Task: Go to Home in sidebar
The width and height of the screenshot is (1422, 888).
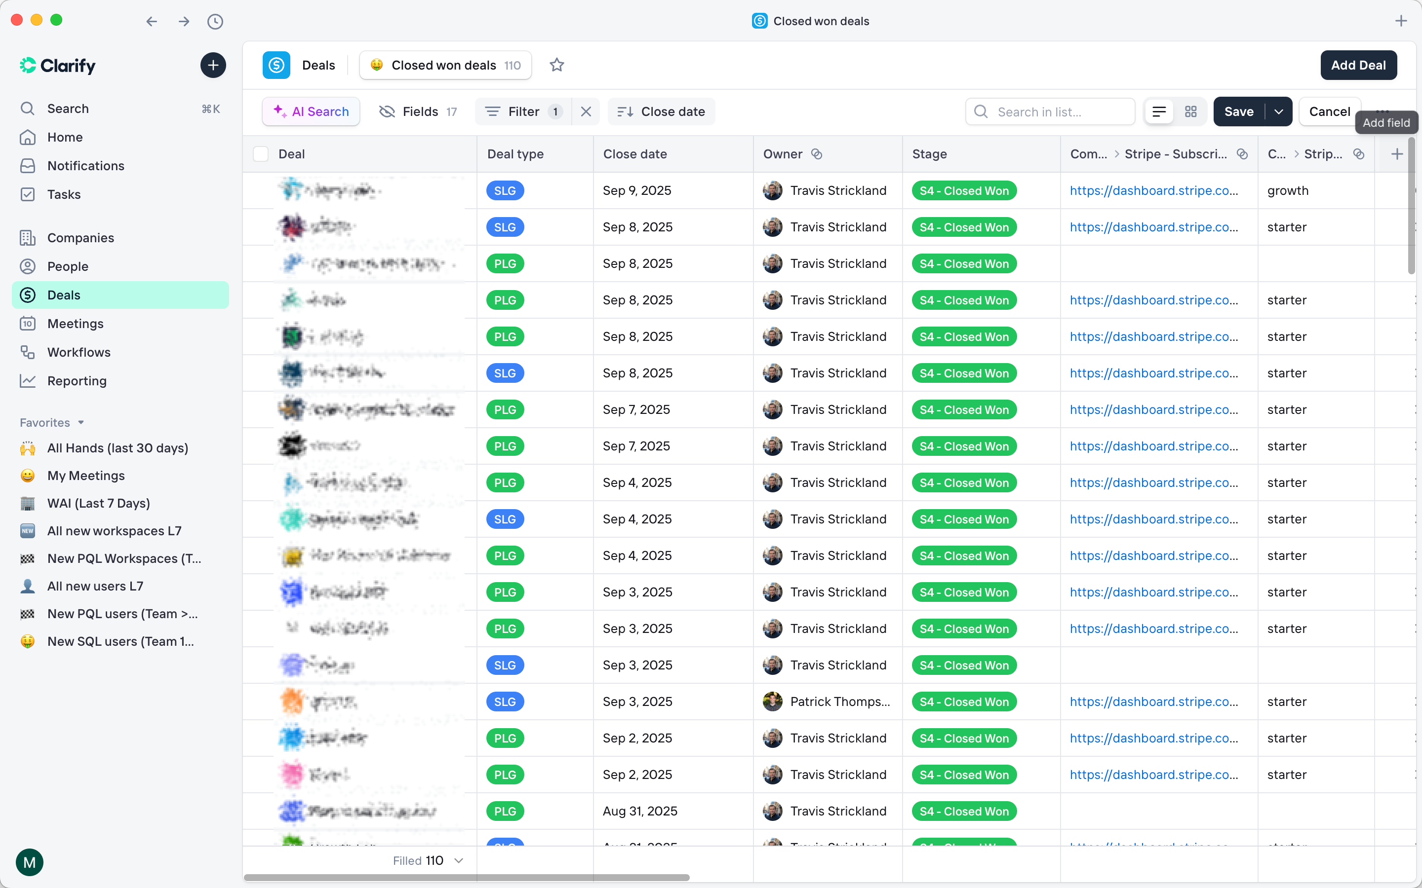Action: pyautogui.click(x=120, y=138)
